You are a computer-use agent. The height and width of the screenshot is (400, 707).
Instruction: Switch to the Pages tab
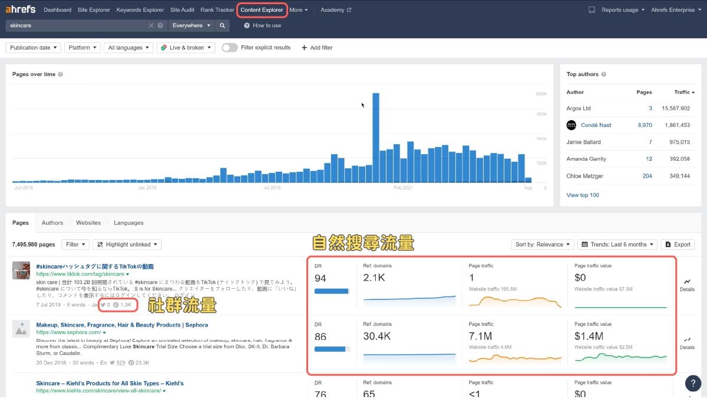[21, 223]
